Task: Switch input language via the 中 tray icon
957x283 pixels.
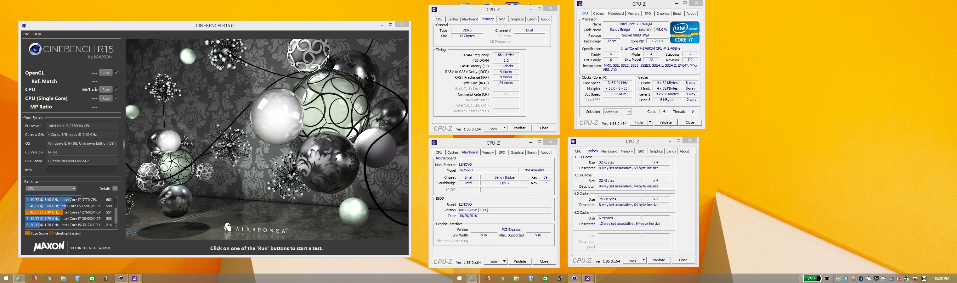Action: click(x=915, y=279)
